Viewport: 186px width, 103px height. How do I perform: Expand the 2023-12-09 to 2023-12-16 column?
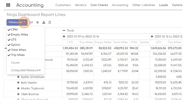64,36
